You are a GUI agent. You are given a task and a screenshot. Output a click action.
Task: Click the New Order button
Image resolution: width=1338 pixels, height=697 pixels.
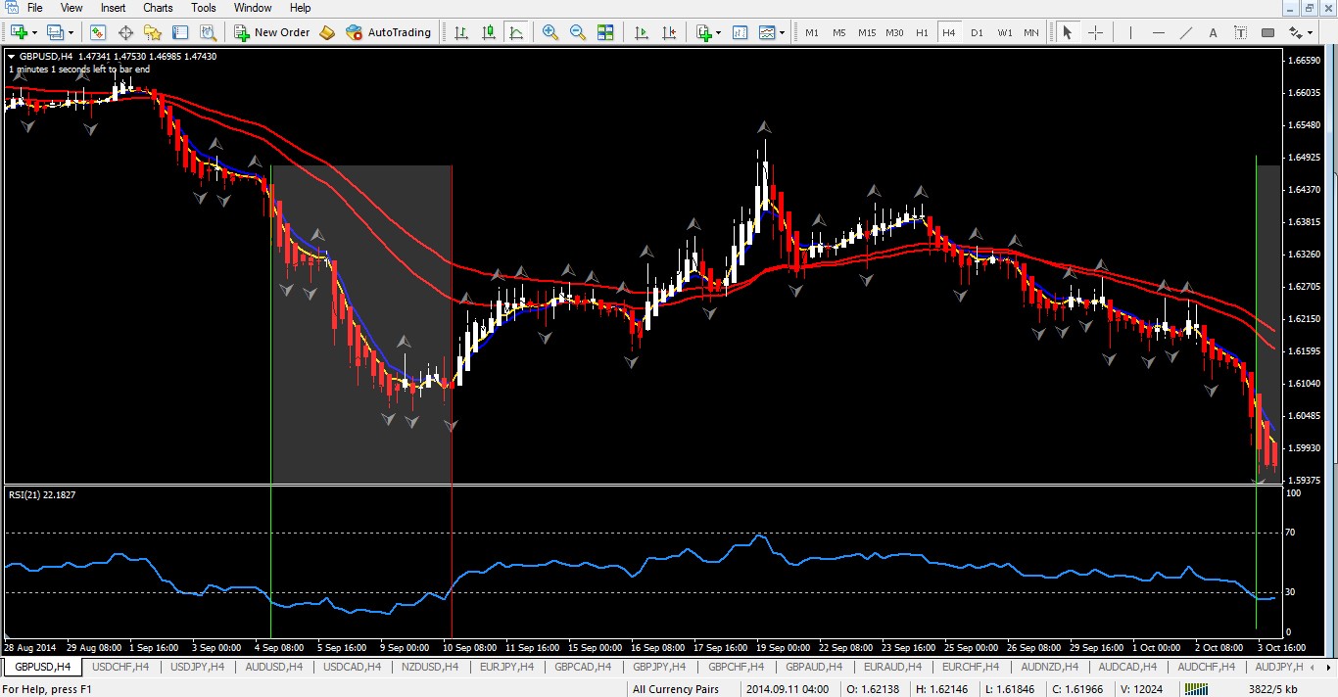[x=271, y=32]
